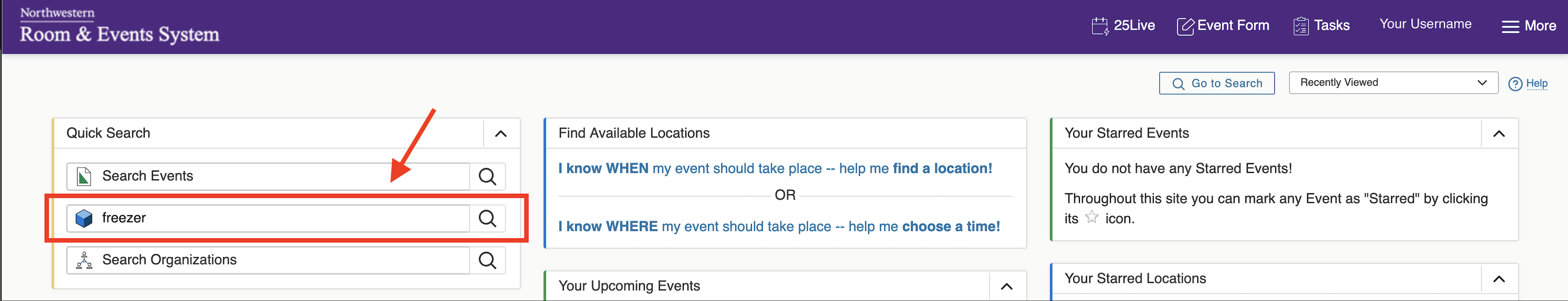Open the More hamburger menu

[x=1529, y=26]
